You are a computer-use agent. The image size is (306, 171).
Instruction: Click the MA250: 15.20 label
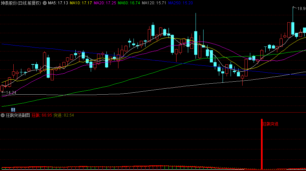click(181, 3)
